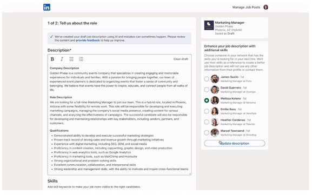
Task: Choose Heather Cardenas as skills reference
Action: [207, 122]
